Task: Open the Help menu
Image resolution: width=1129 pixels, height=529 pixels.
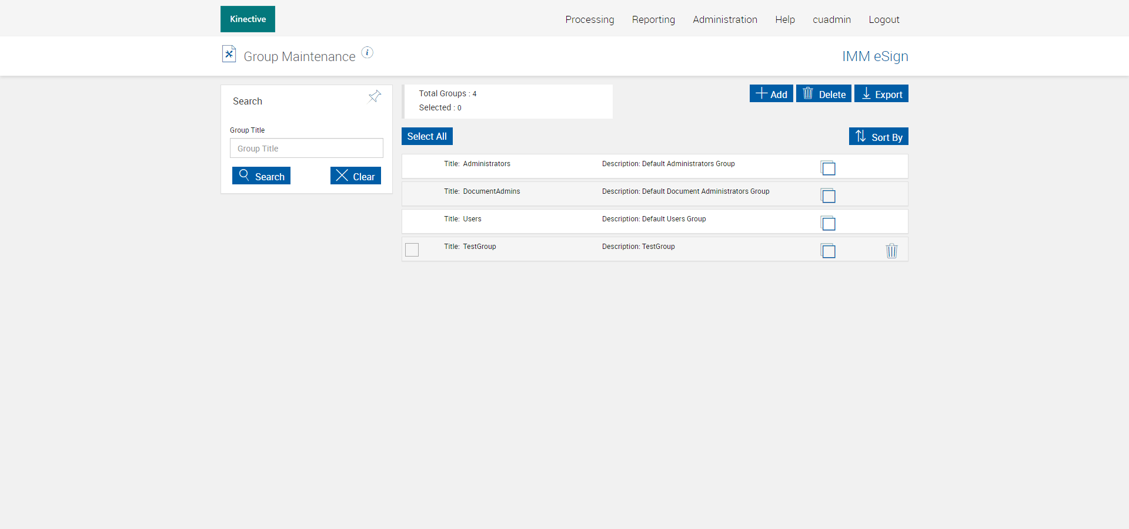Action: click(x=785, y=19)
